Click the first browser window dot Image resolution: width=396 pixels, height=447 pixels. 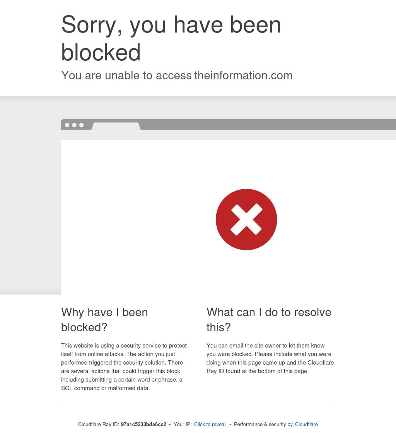(x=67, y=125)
